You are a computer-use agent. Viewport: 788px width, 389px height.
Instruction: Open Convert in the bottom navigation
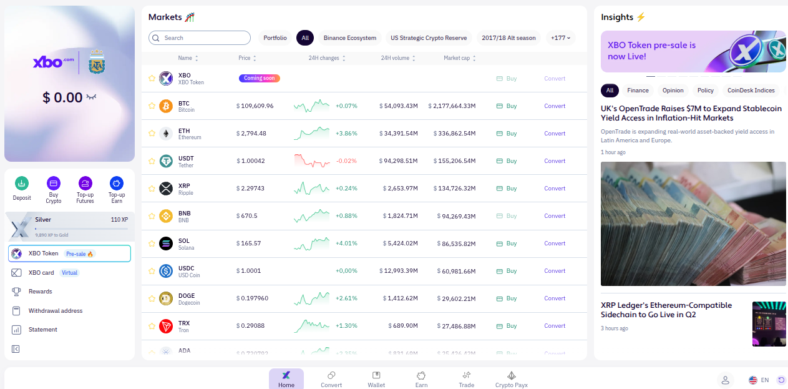point(331,379)
